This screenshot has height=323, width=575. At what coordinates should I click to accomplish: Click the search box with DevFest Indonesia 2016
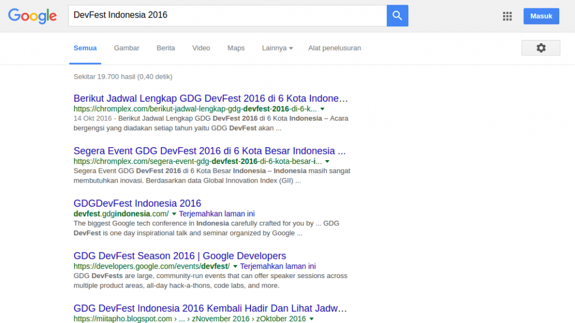pyautogui.click(x=227, y=16)
